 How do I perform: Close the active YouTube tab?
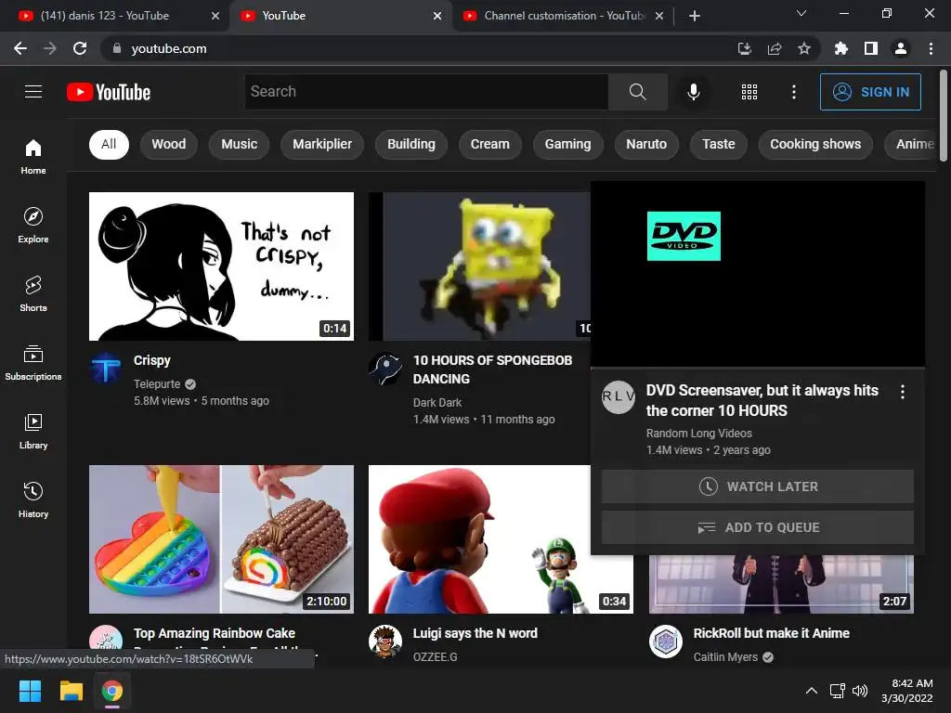pos(437,16)
